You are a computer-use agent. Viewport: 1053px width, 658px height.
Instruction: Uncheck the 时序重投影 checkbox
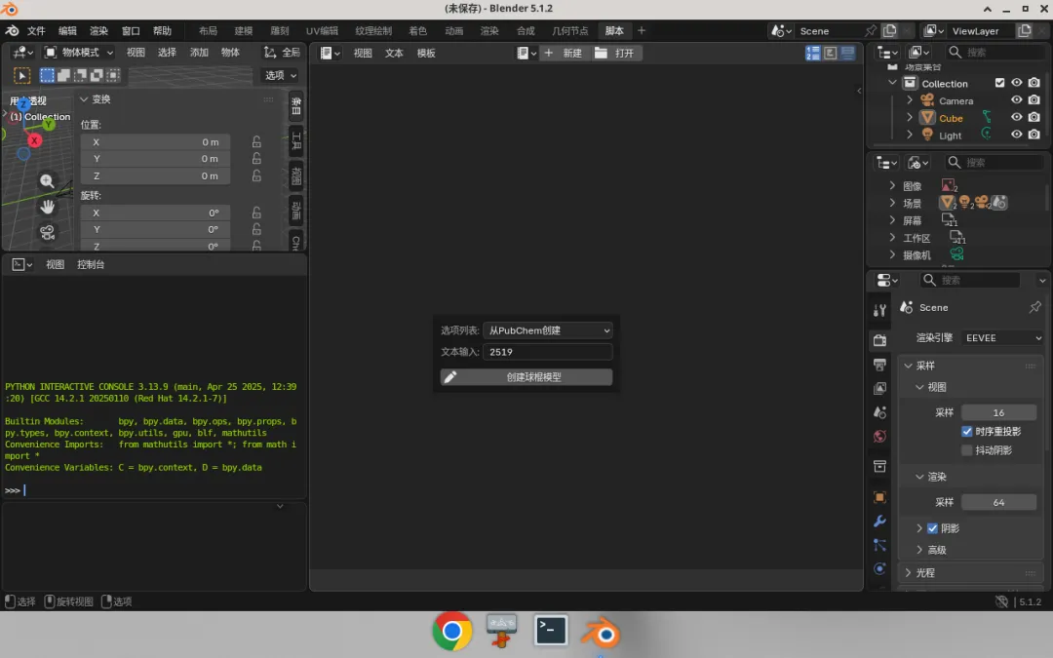(967, 431)
